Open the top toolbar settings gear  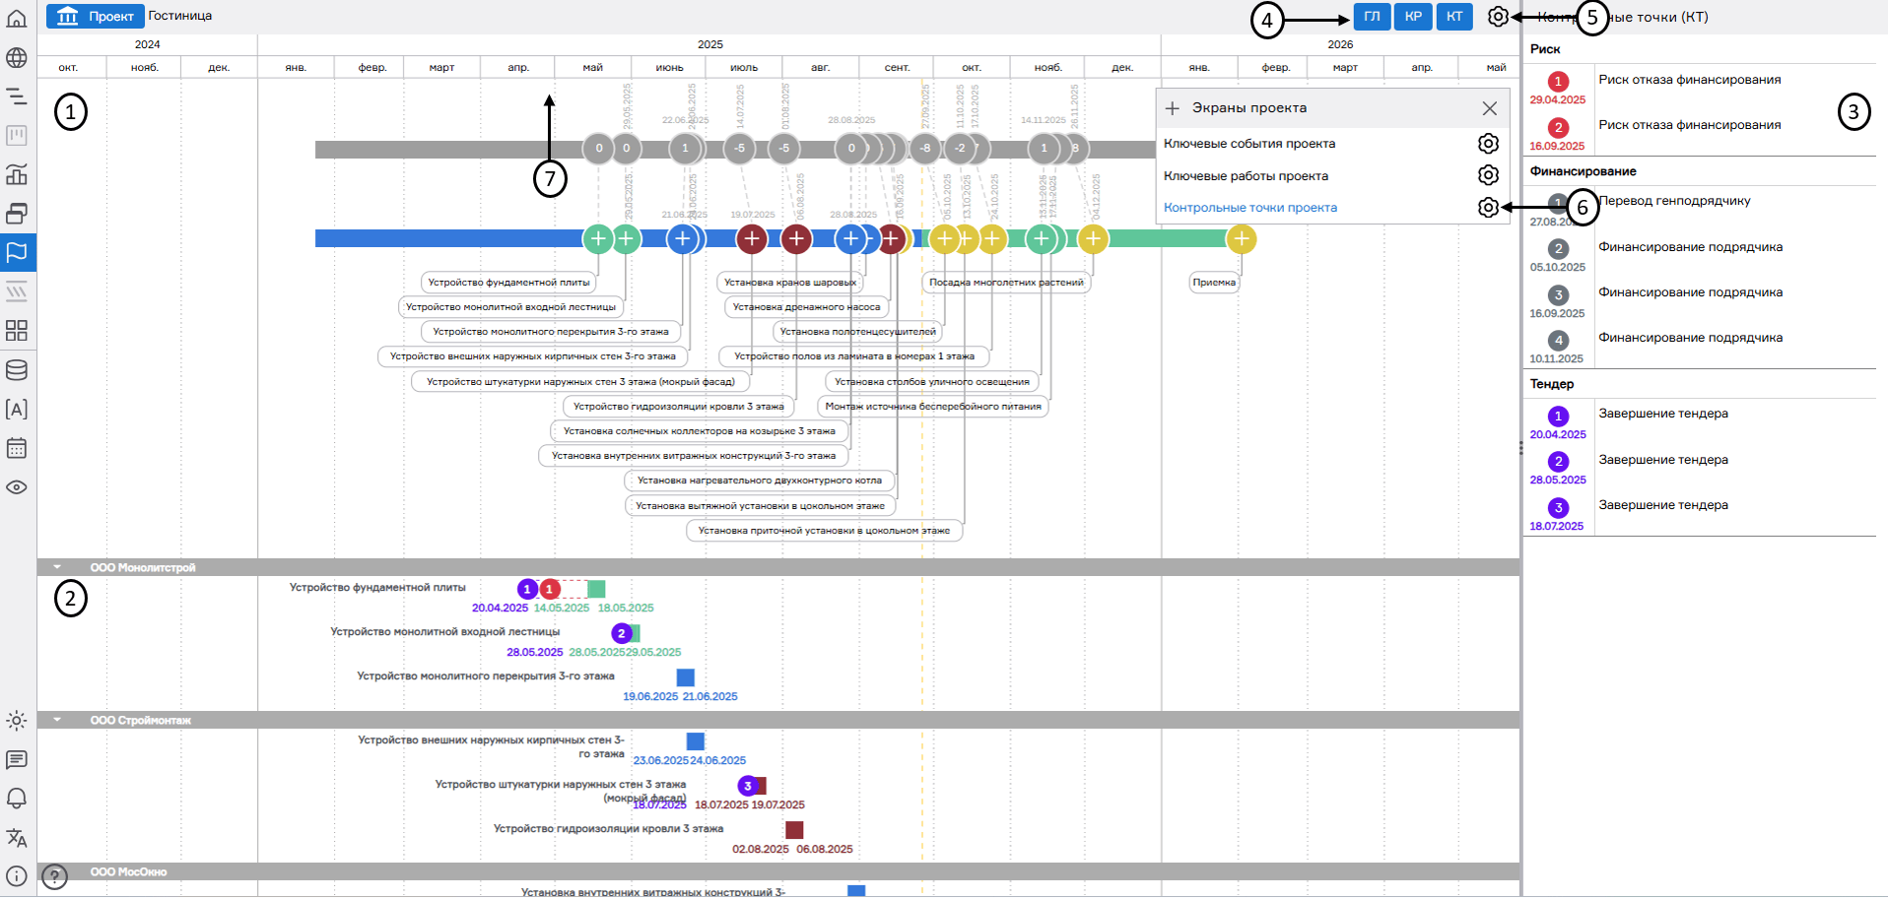click(1498, 17)
